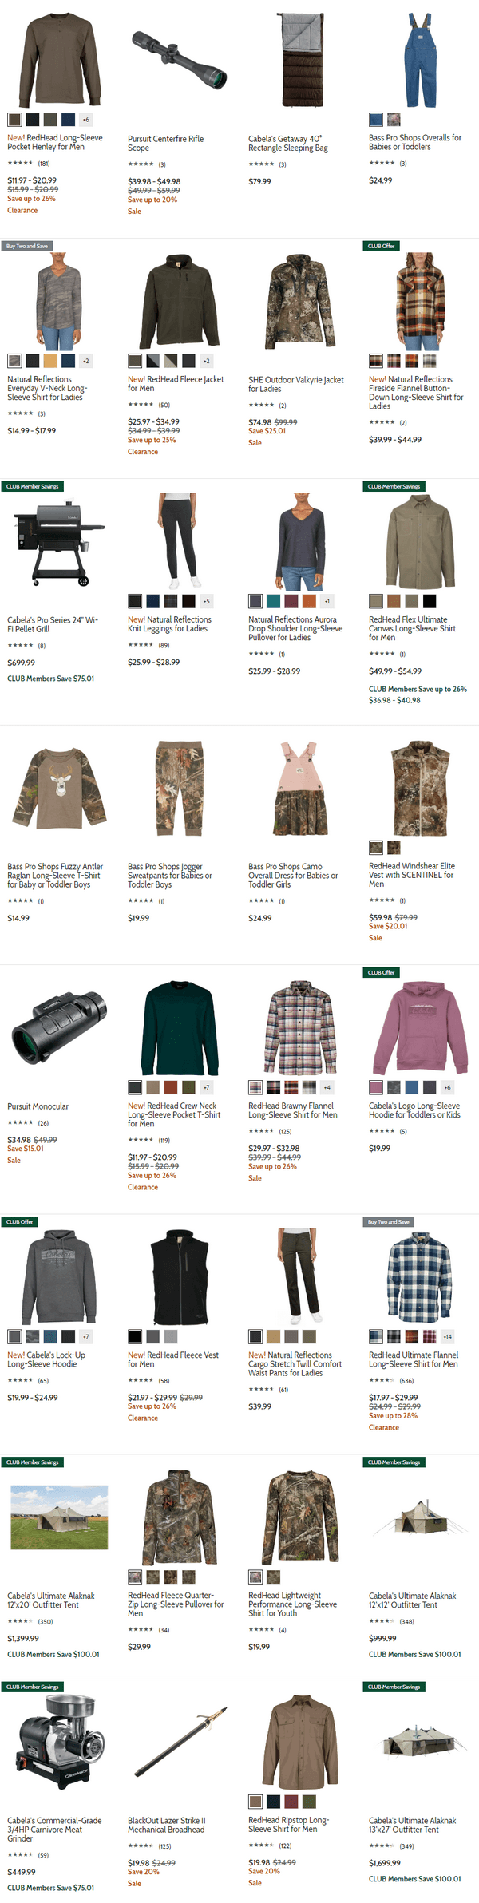Click the Bass Pro Shops Overalls toddler image

(x=420, y=60)
